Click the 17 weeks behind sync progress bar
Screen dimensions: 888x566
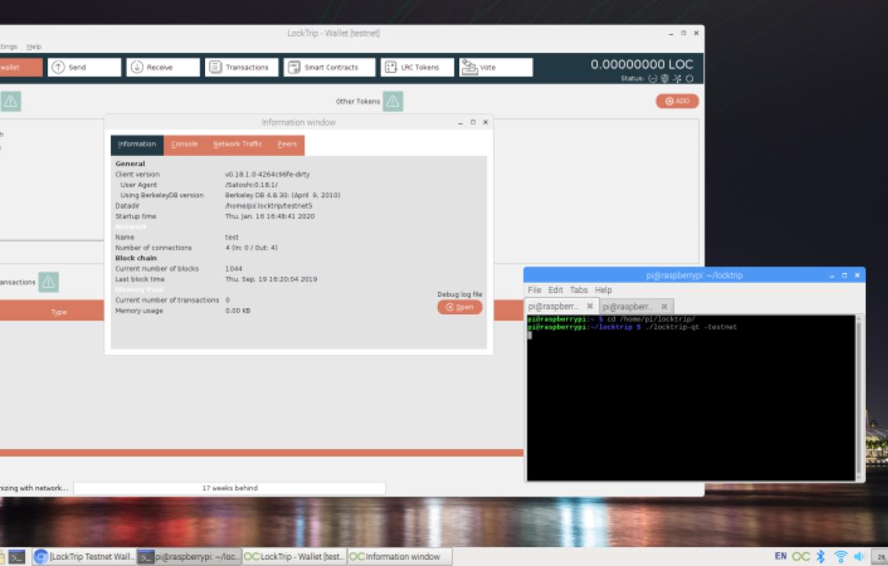[230, 488]
